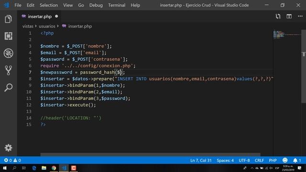Click vistas breadcrumb folder

pos(28,26)
